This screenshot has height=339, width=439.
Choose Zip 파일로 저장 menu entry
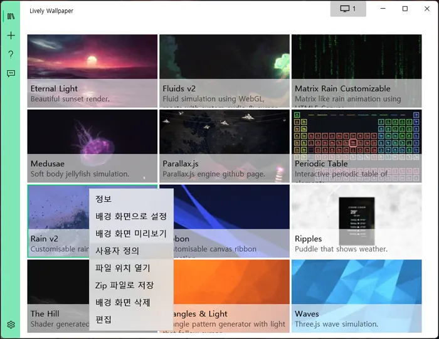pyautogui.click(x=131, y=285)
